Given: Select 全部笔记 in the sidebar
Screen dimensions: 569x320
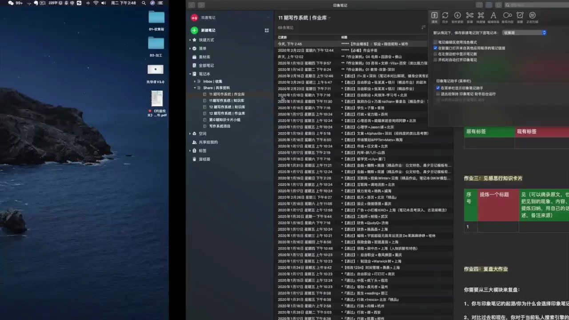Looking at the screenshot, I should pyautogui.click(x=205, y=65).
